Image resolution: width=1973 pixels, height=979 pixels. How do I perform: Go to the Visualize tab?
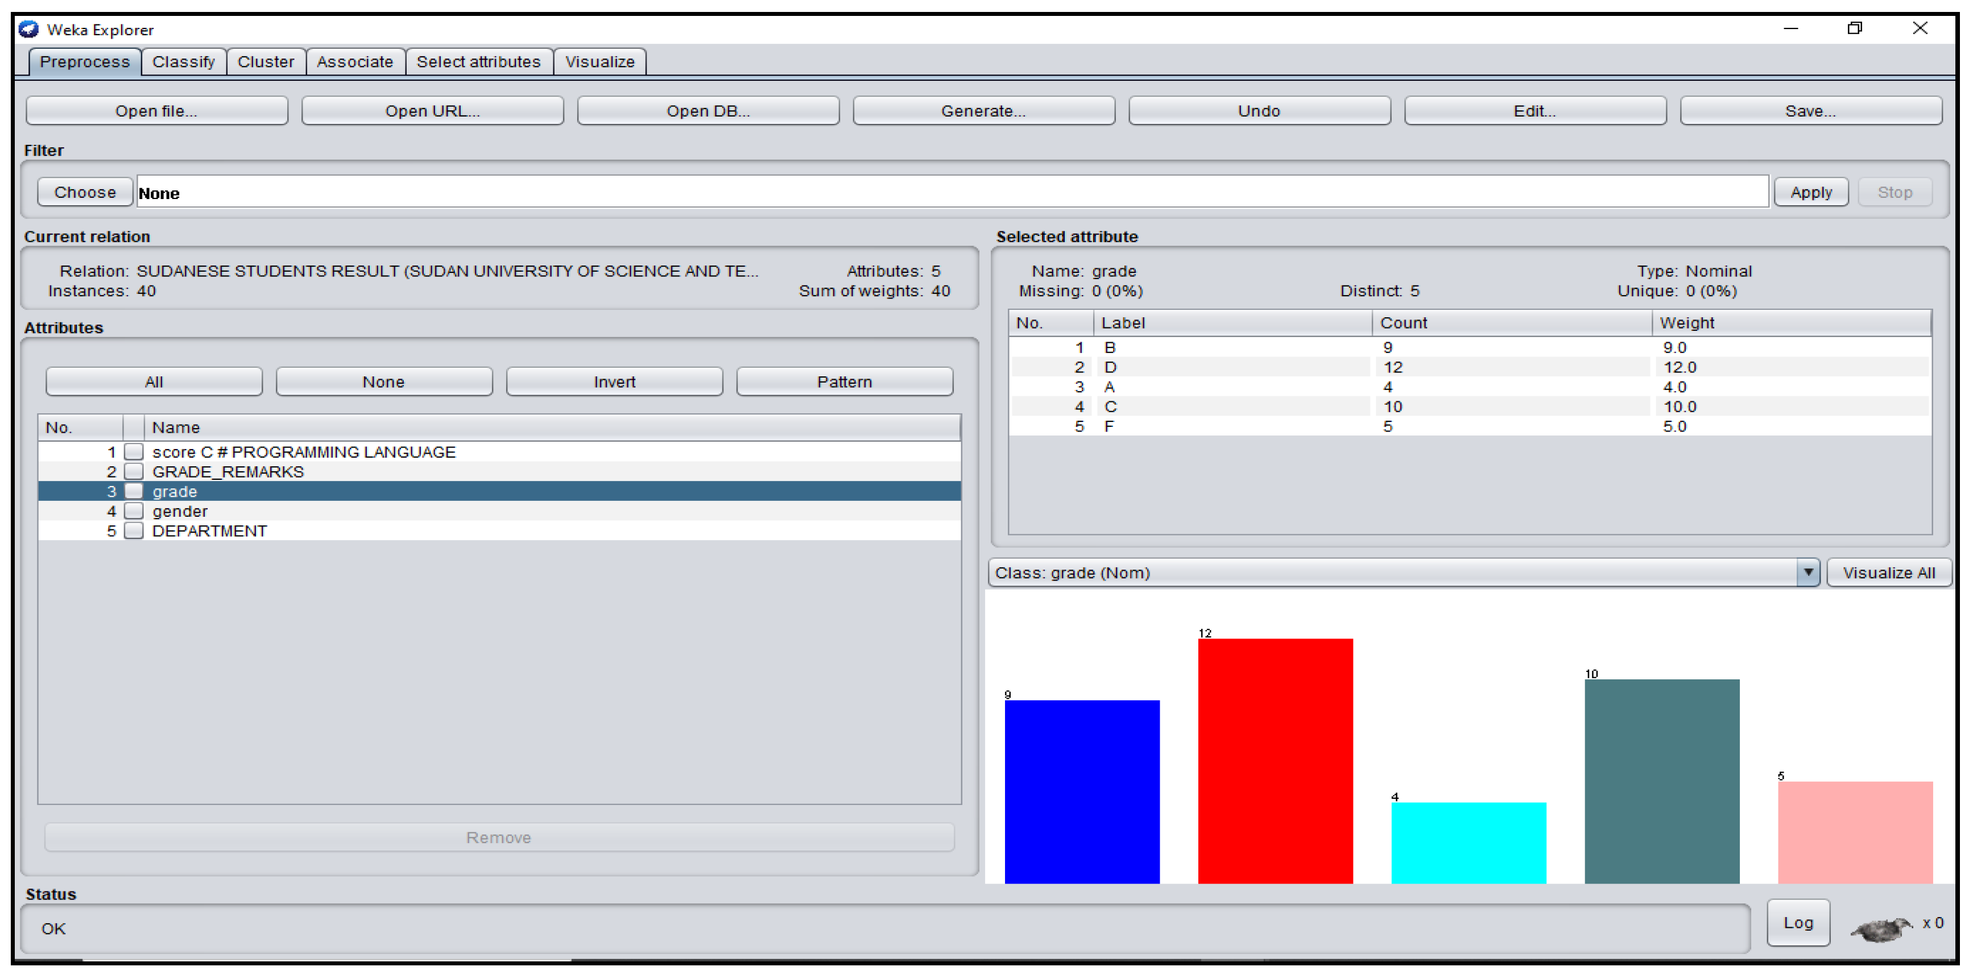[599, 61]
